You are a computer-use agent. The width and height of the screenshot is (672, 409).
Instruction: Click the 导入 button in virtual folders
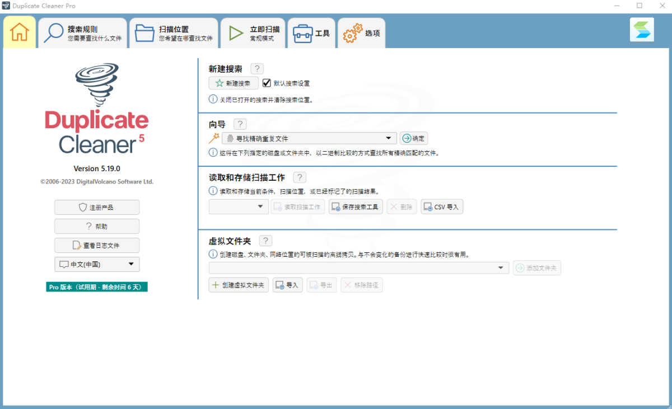[x=287, y=285]
